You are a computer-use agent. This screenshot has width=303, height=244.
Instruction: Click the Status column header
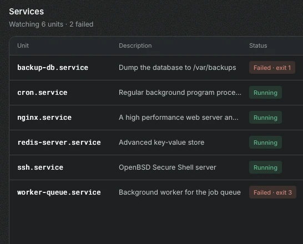click(x=258, y=45)
